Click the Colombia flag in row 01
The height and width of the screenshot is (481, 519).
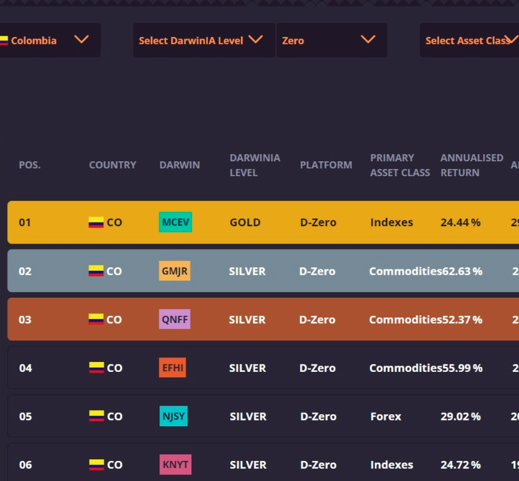96,222
